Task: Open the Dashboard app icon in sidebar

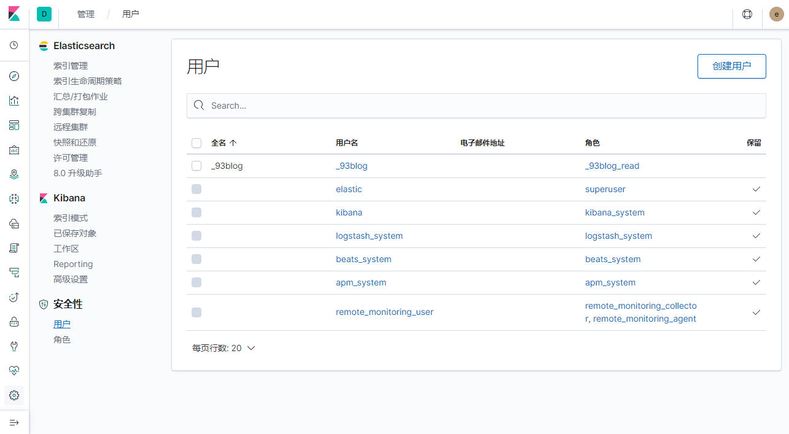Action: coord(14,125)
